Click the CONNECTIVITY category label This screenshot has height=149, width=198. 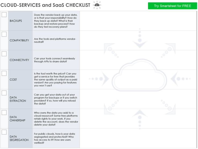click(x=19, y=60)
